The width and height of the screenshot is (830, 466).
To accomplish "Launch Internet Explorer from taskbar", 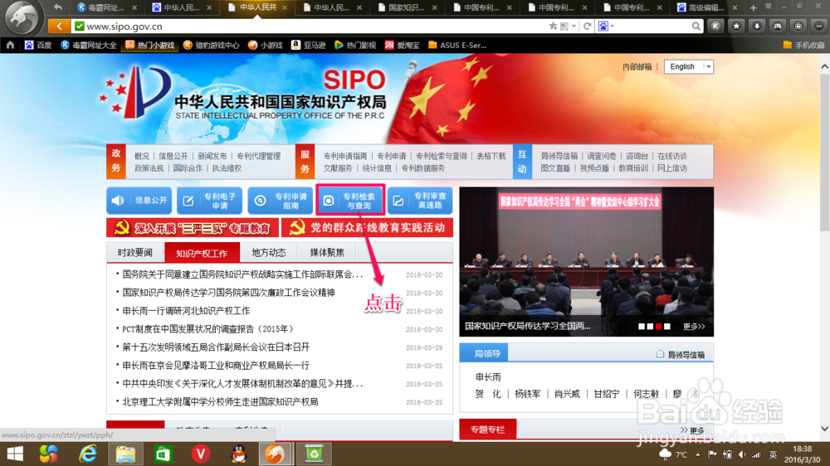I will (88, 454).
